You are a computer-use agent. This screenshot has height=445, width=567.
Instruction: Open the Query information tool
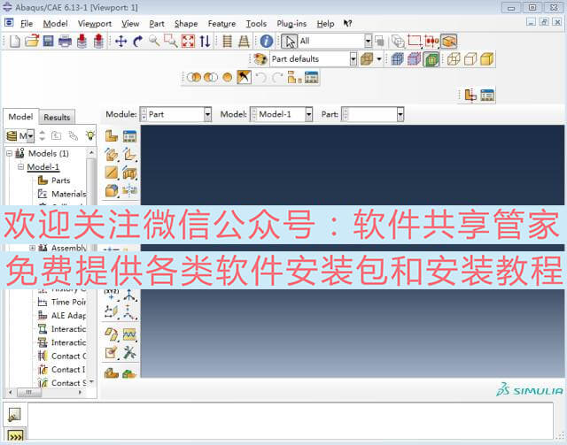(x=267, y=42)
